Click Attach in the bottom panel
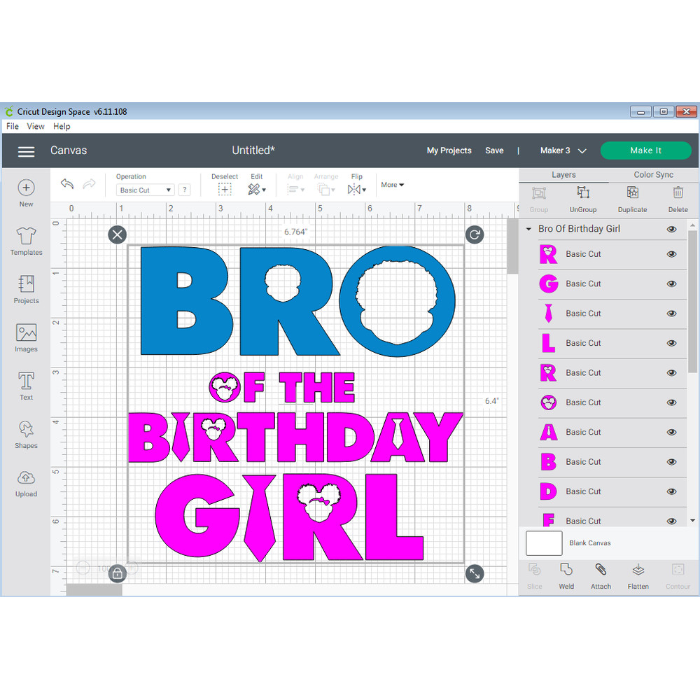The height and width of the screenshot is (700, 700). click(x=601, y=575)
